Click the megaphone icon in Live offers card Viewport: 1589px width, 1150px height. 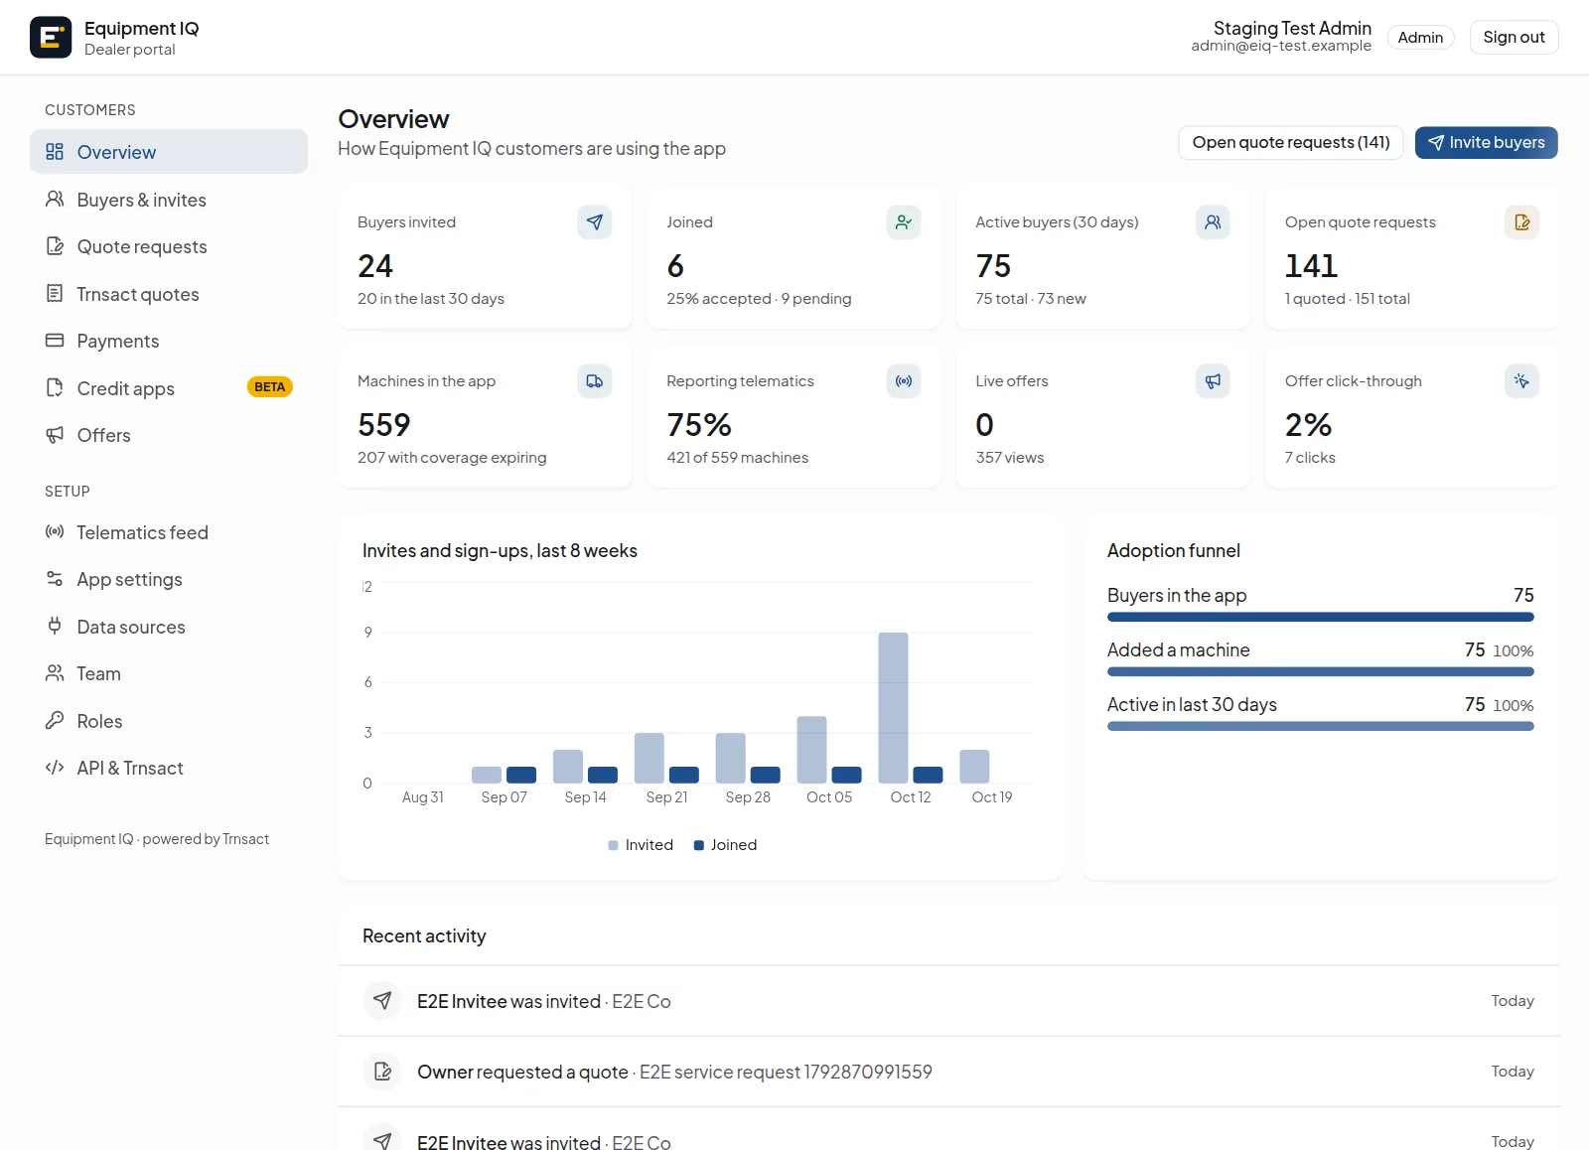(1213, 381)
